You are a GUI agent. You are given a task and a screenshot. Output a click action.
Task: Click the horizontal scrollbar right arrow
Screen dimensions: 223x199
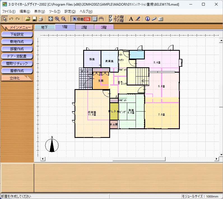click(217, 159)
